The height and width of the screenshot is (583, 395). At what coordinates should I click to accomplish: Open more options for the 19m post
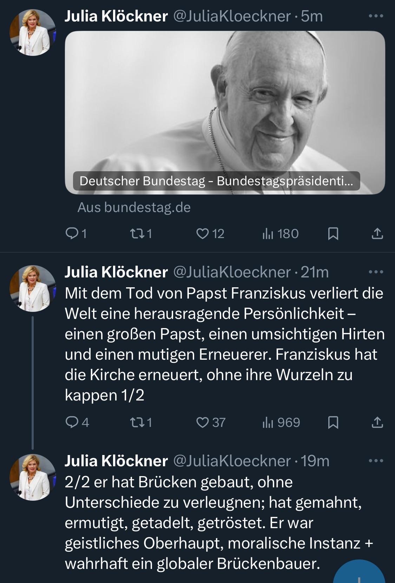coord(376,461)
